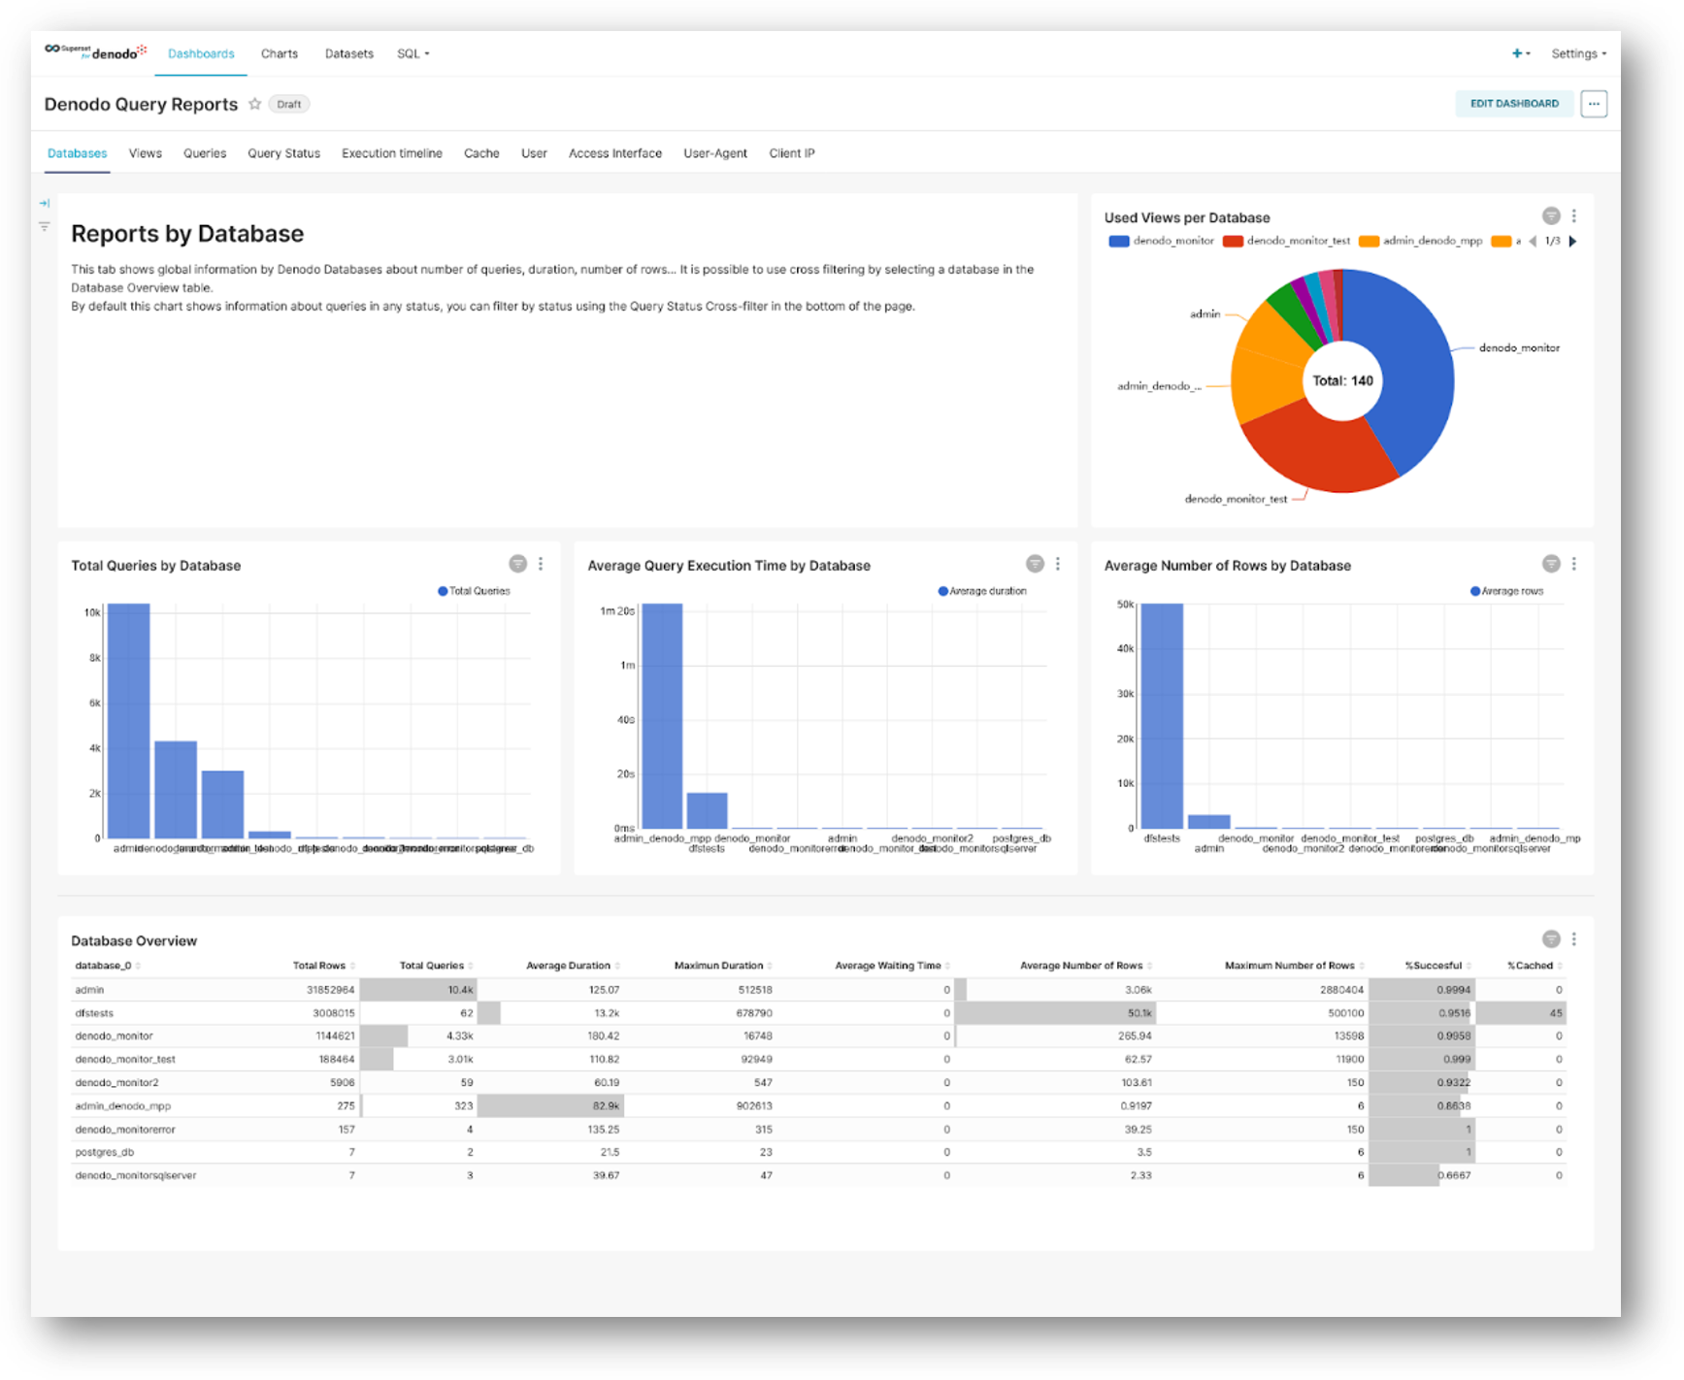The image size is (1684, 1380).
Task: Star the Denodo Query Reports dashboard
Action: 254,104
